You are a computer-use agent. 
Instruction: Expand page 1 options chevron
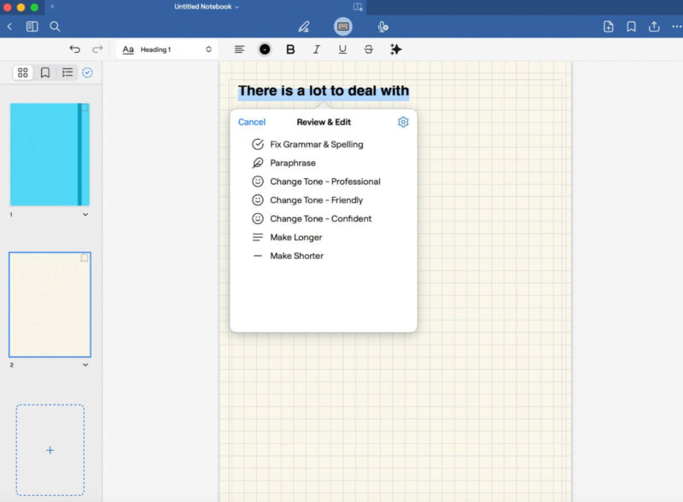pos(85,215)
